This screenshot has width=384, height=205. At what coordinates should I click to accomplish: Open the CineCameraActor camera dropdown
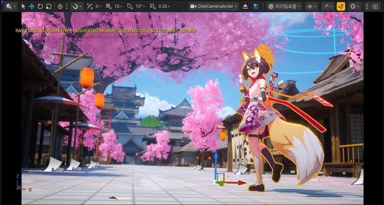214,6
